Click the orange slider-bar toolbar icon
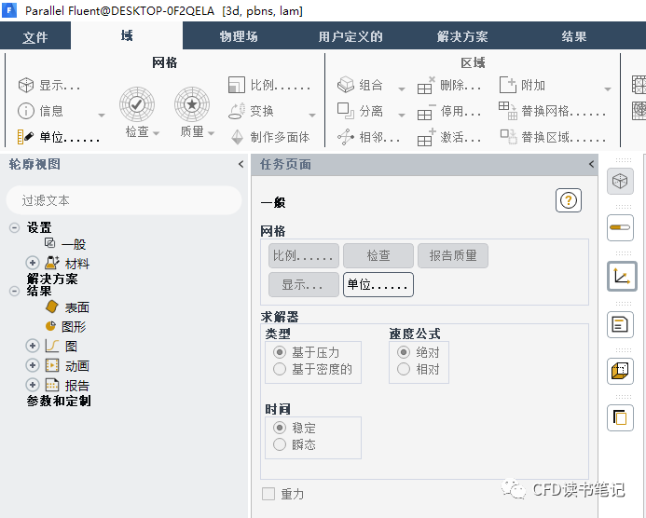This screenshot has height=518, width=646. pyautogui.click(x=620, y=227)
